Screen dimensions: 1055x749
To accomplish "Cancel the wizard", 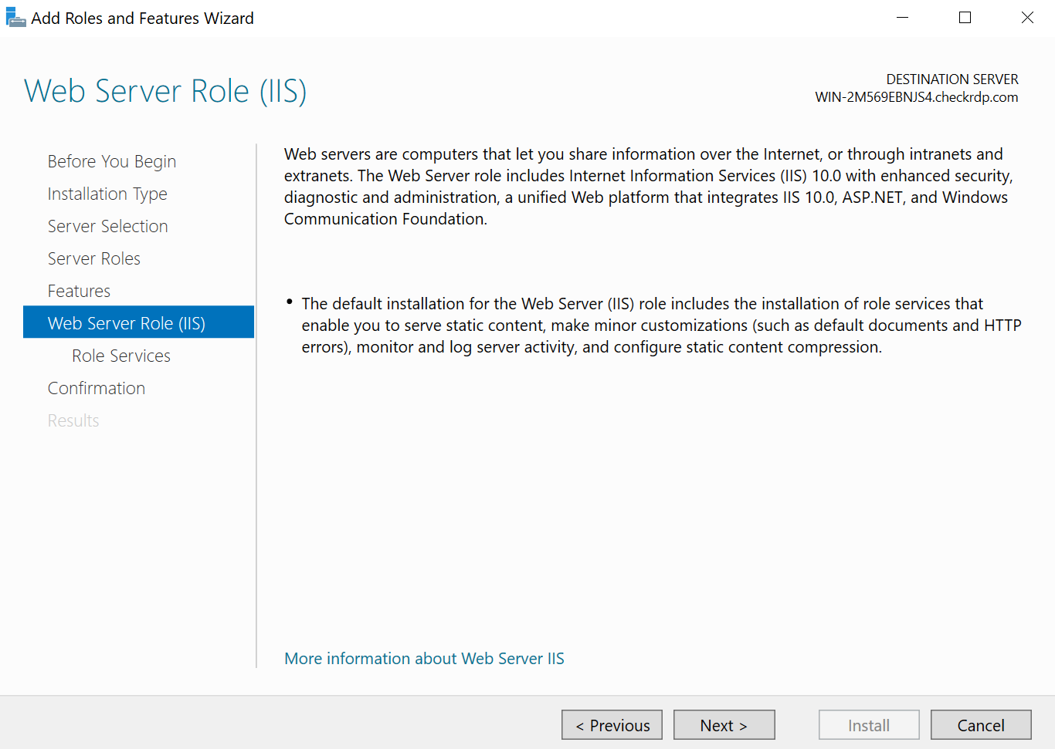I will 981,725.
